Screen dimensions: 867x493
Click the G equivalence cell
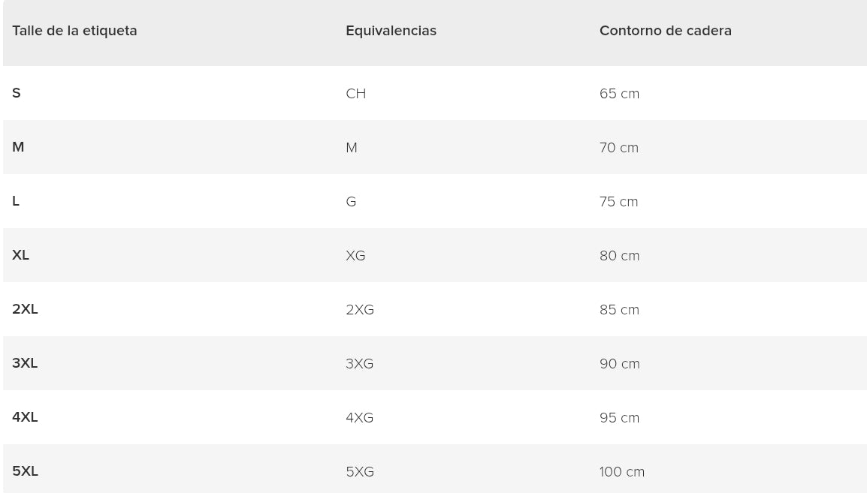(x=351, y=202)
